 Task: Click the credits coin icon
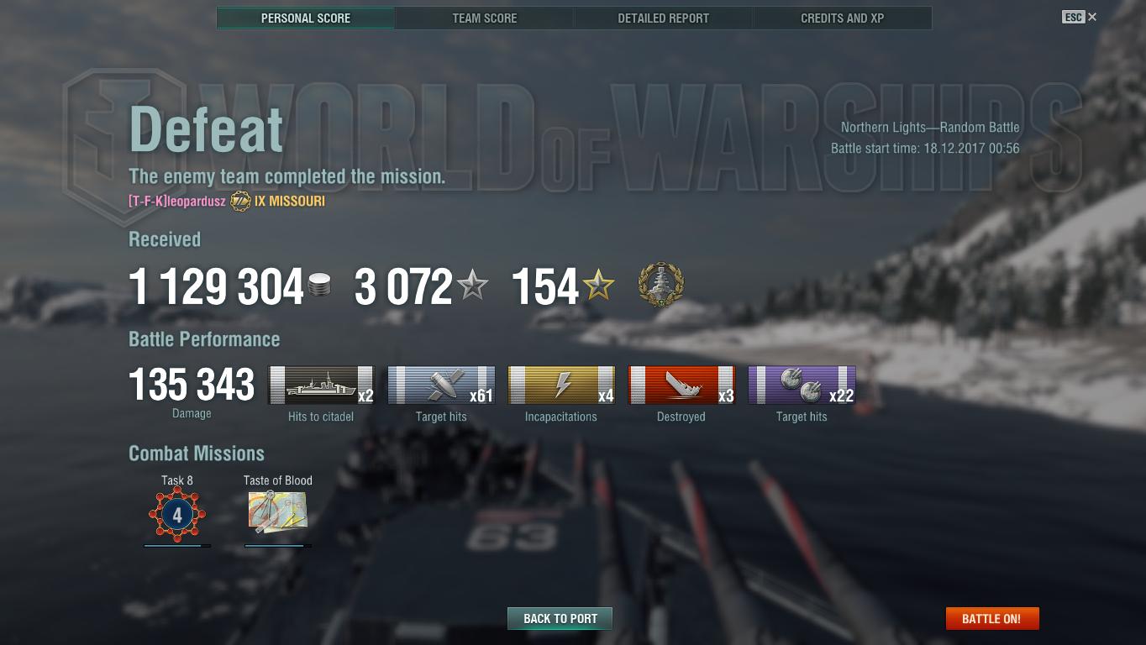click(319, 286)
